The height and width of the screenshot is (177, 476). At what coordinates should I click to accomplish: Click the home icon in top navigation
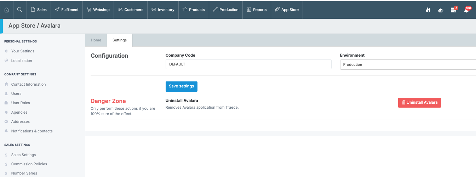[6, 10]
